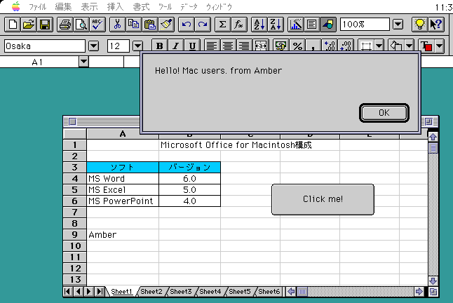Open the 挿入 menu
453x303 pixels.
[x=115, y=6]
